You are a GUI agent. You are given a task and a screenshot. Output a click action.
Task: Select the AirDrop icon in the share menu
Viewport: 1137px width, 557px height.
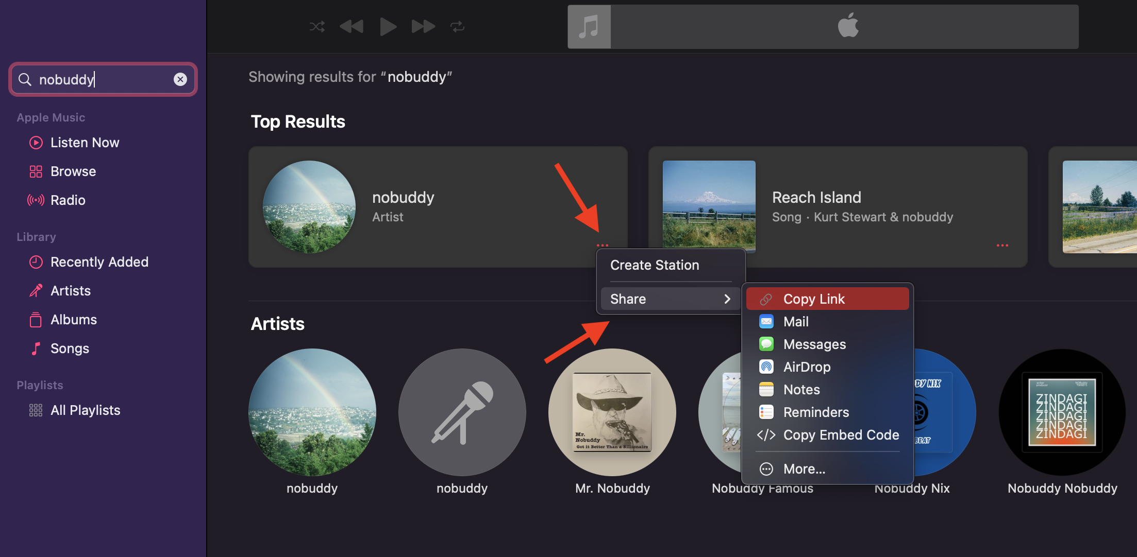(x=766, y=367)
